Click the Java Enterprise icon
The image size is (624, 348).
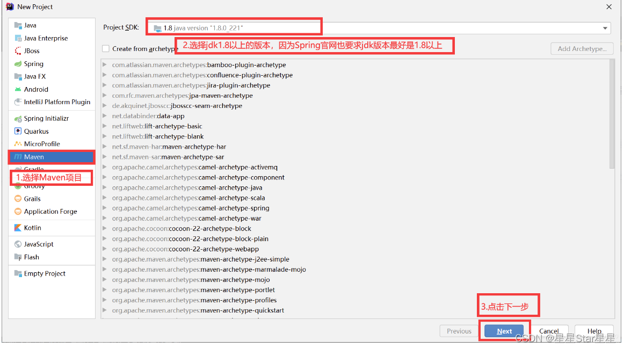[18, 38]
